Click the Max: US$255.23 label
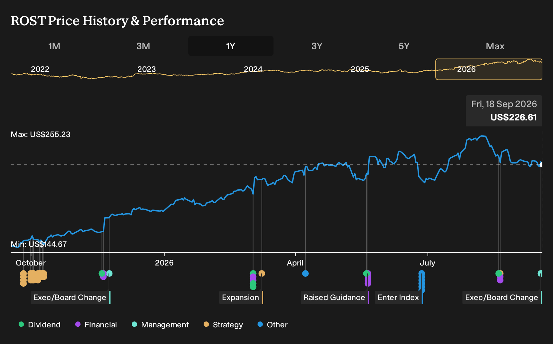553x344 pixels. coord(41,134)
